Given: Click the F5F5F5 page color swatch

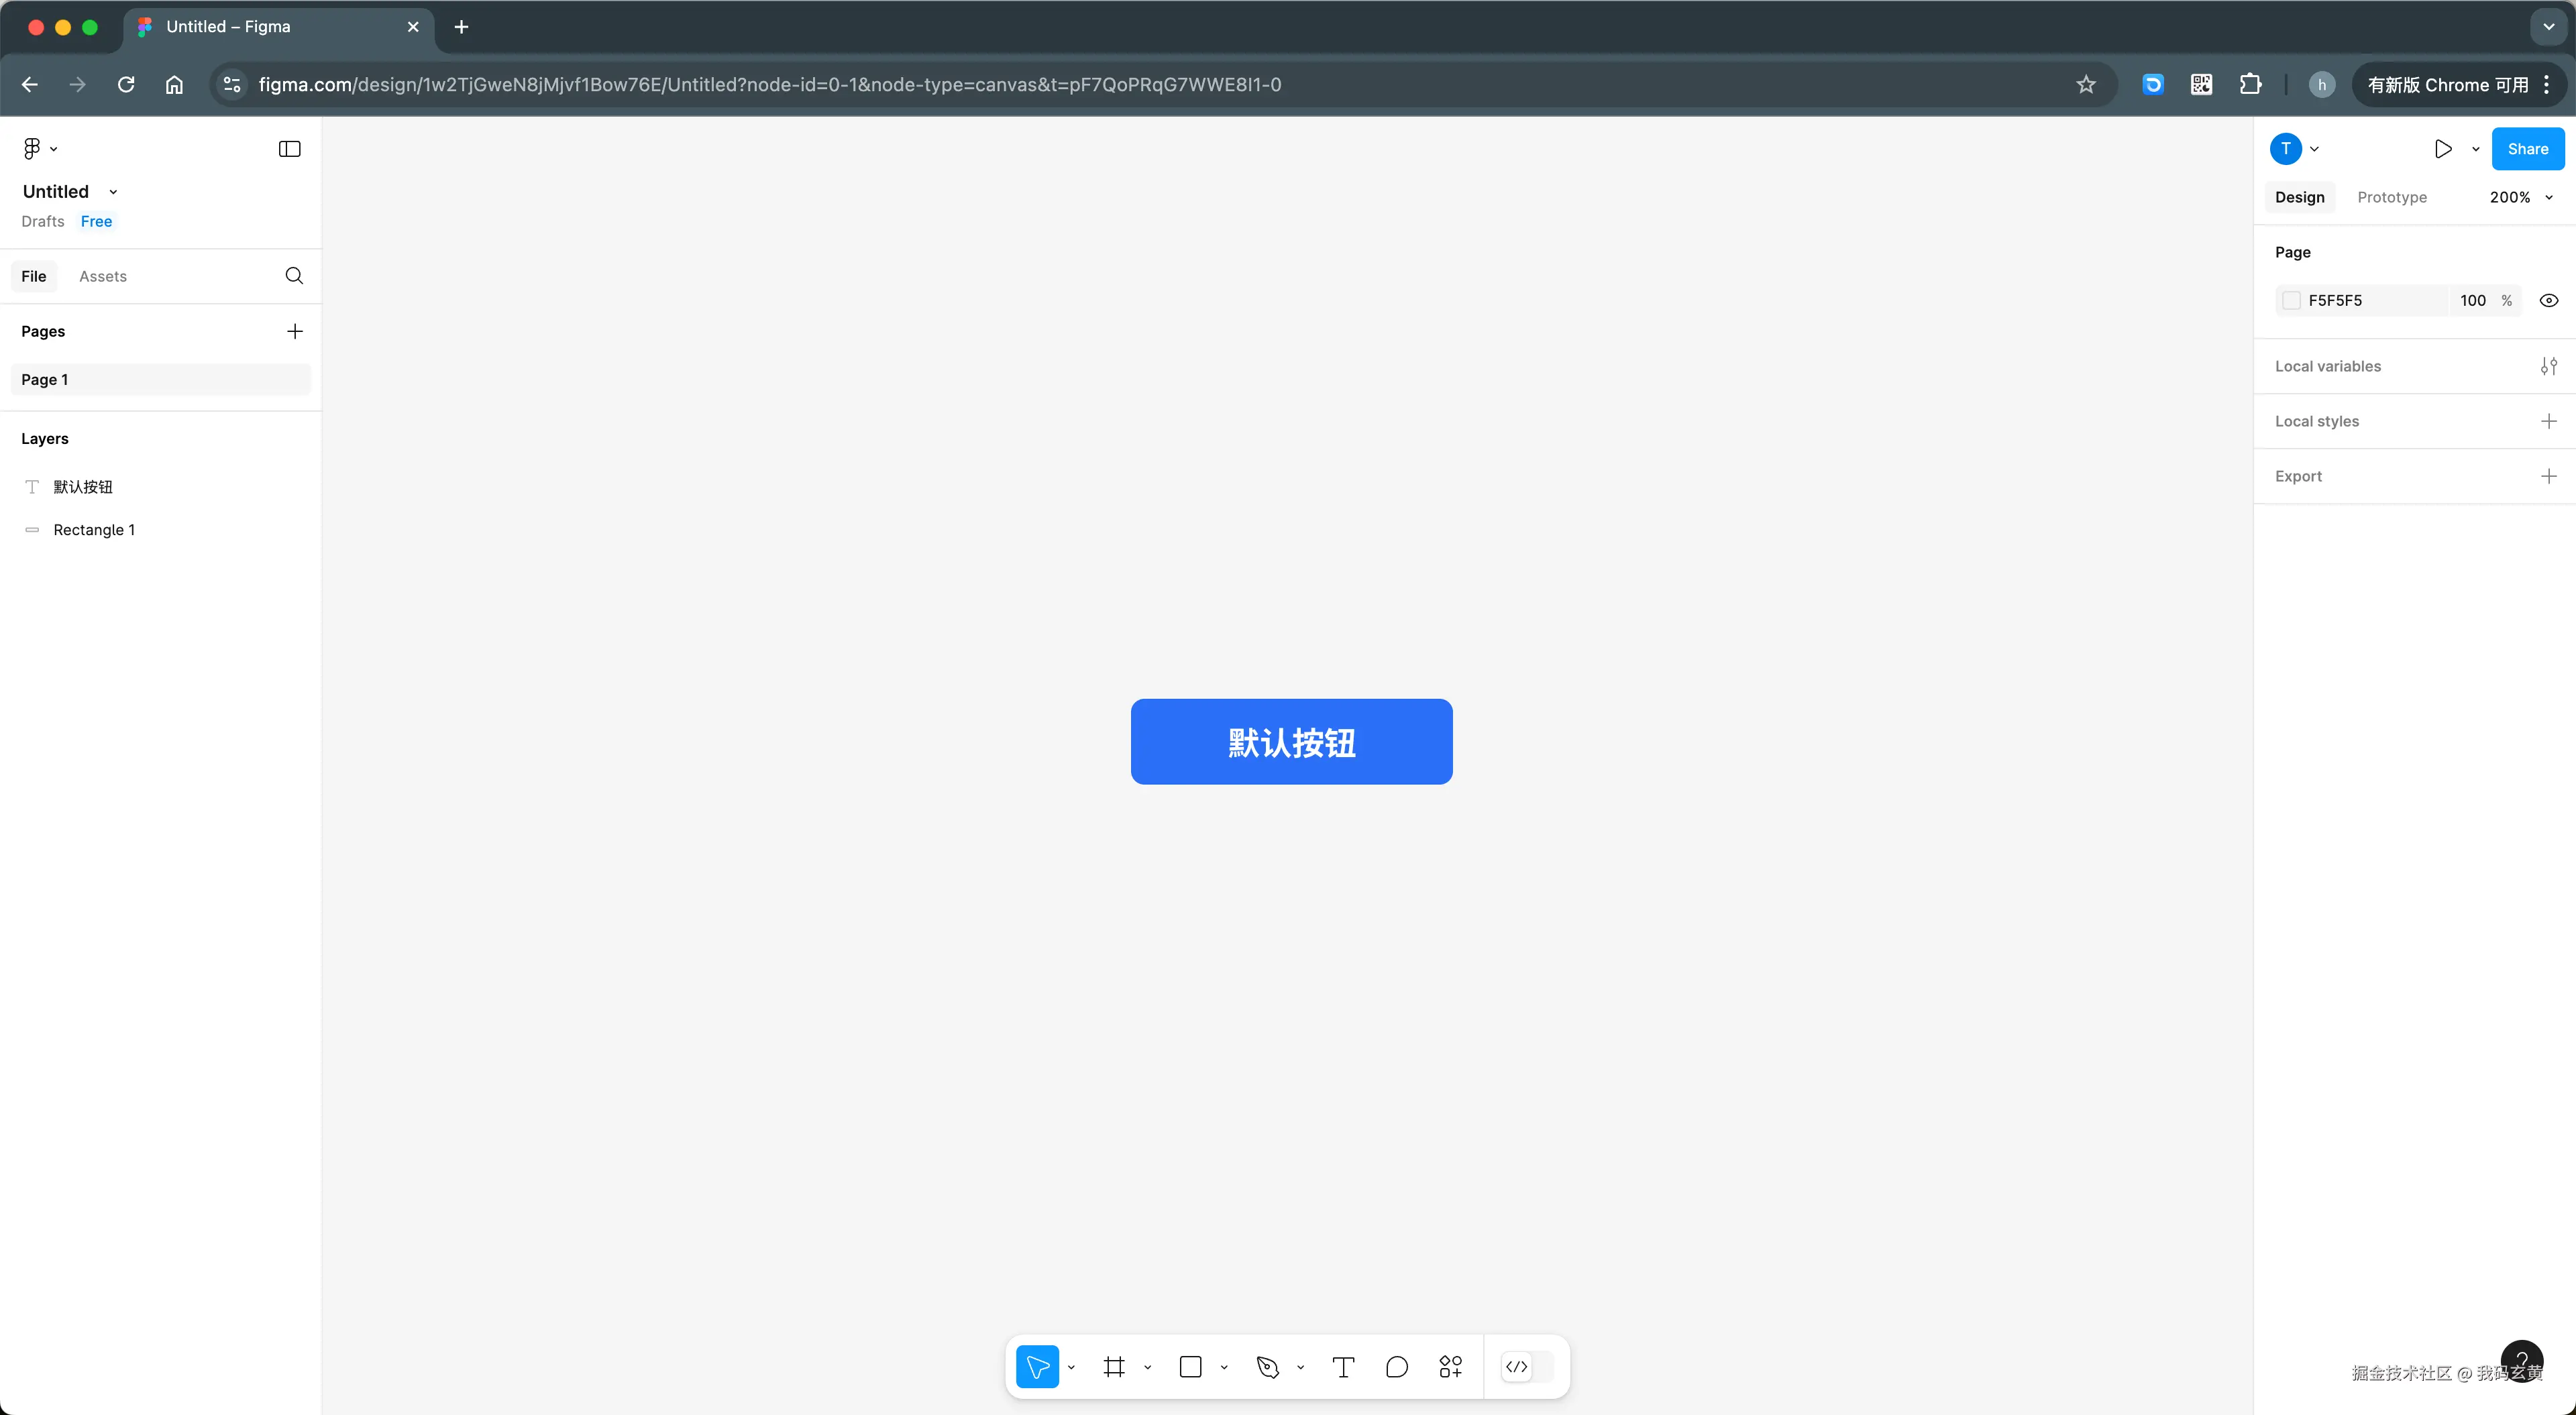Looking at the screenshot, I should pyautogui.click(x=2291, y=300).
